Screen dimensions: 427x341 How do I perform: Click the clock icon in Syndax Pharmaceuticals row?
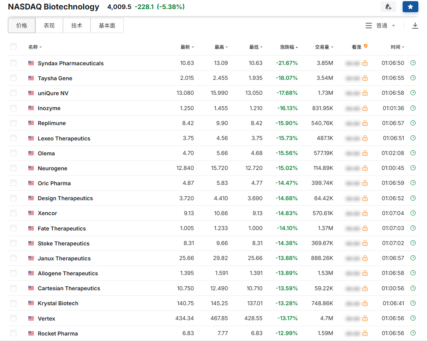(413, 63)
